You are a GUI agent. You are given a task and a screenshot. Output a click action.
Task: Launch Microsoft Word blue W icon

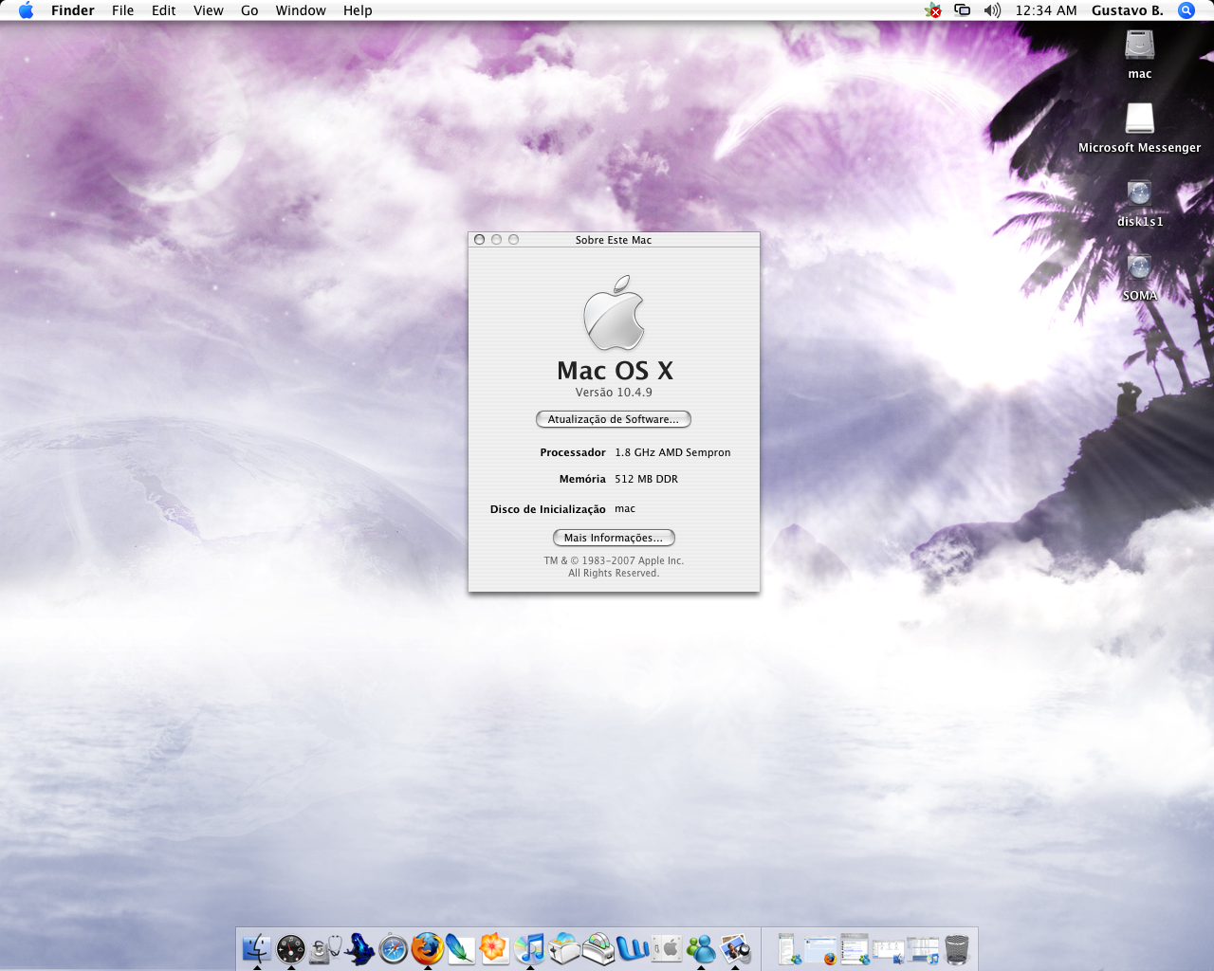pyautogui.click(x=632, y=948)
